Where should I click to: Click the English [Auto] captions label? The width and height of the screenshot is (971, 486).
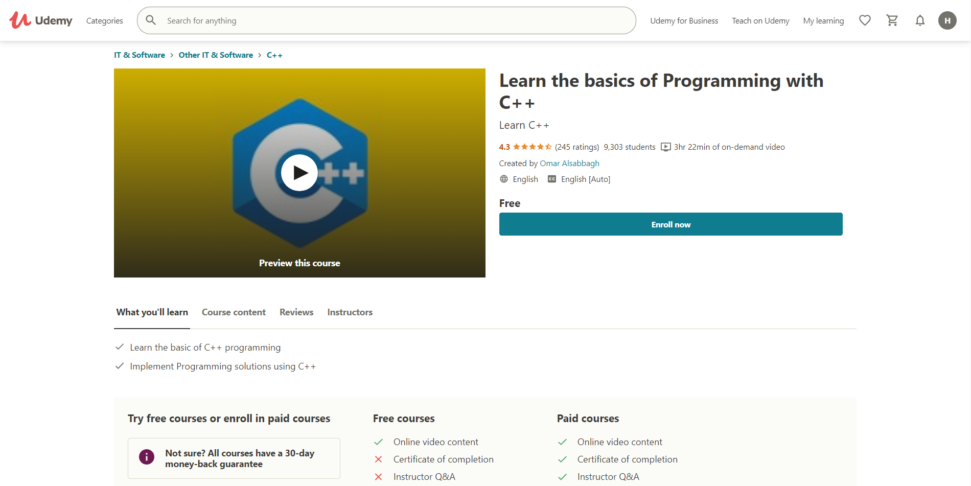586,179
